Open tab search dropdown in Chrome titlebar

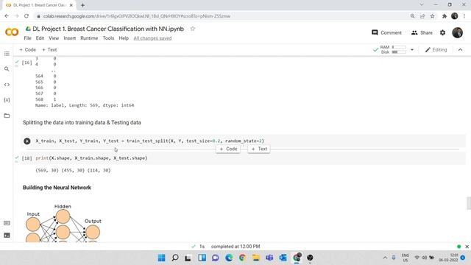pyautogui.click(x=422, y=5)
